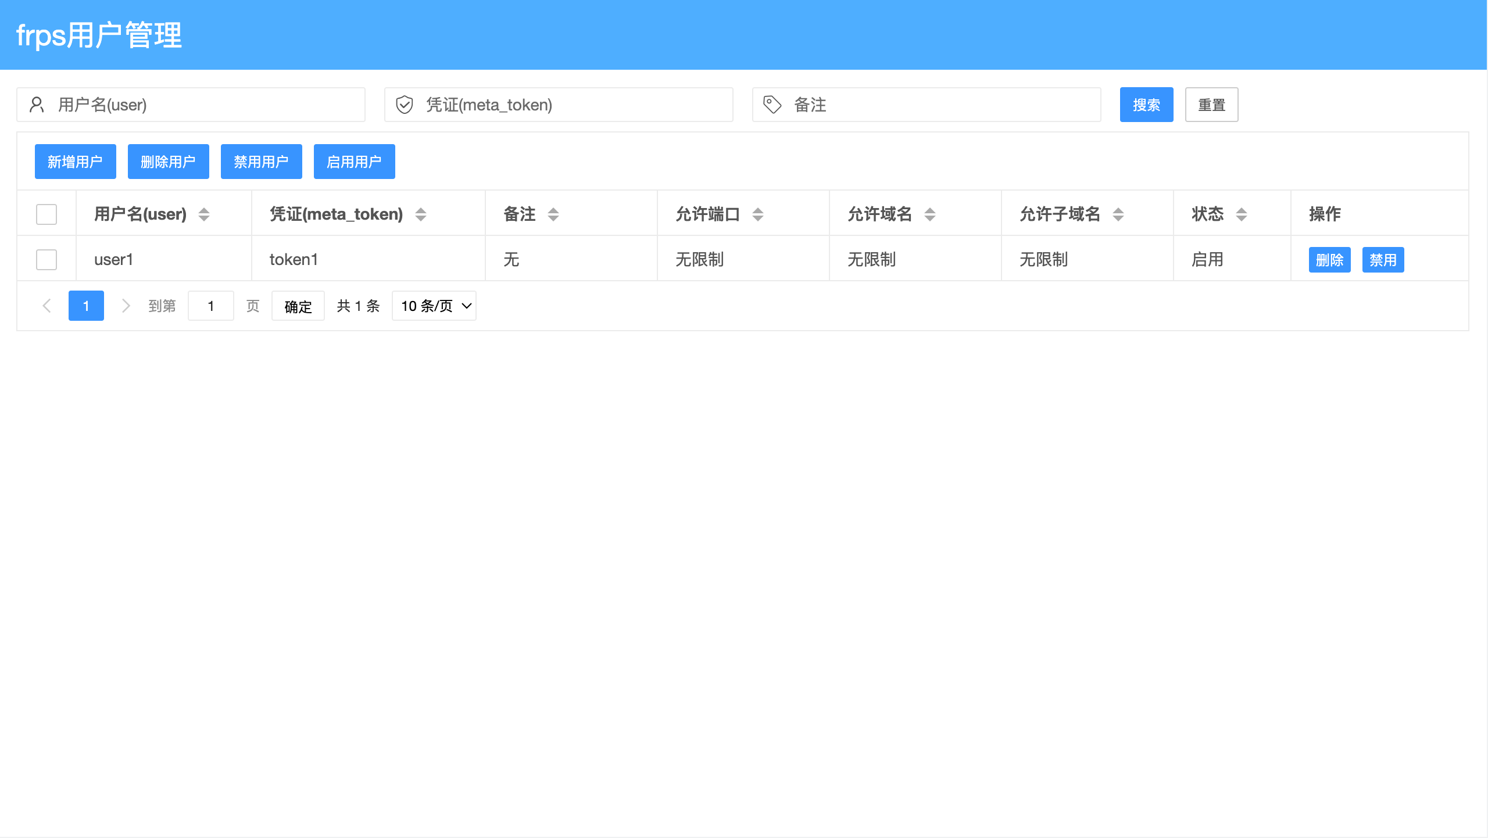Sort the 允许子域名 column
The image size is (1488, 838).
(x=1118, y=214)
